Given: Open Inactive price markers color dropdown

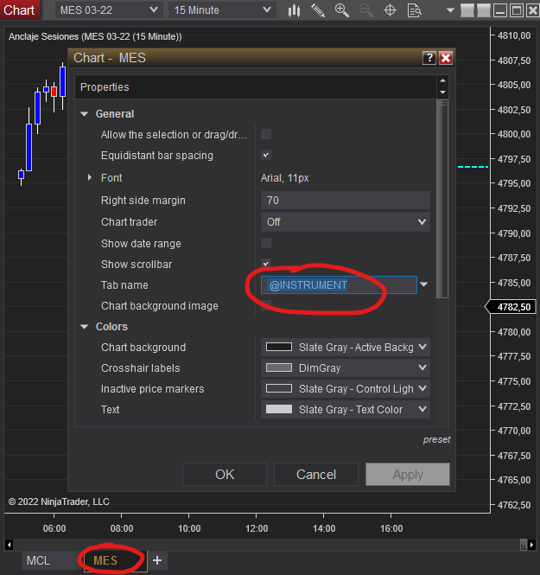Looking at the screenshot, I should [345, 389].
